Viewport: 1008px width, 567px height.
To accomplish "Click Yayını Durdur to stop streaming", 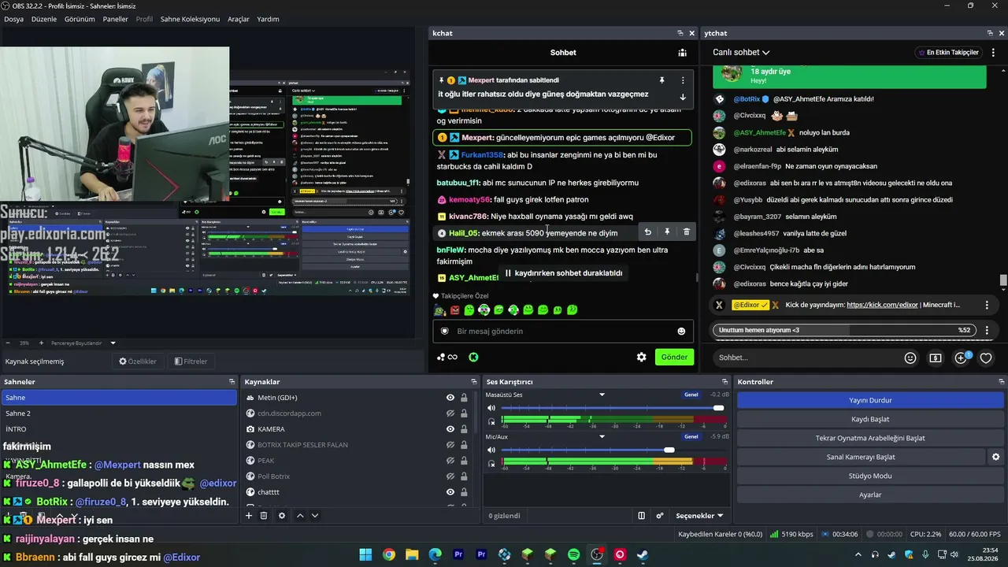I will tap(870, 400).
